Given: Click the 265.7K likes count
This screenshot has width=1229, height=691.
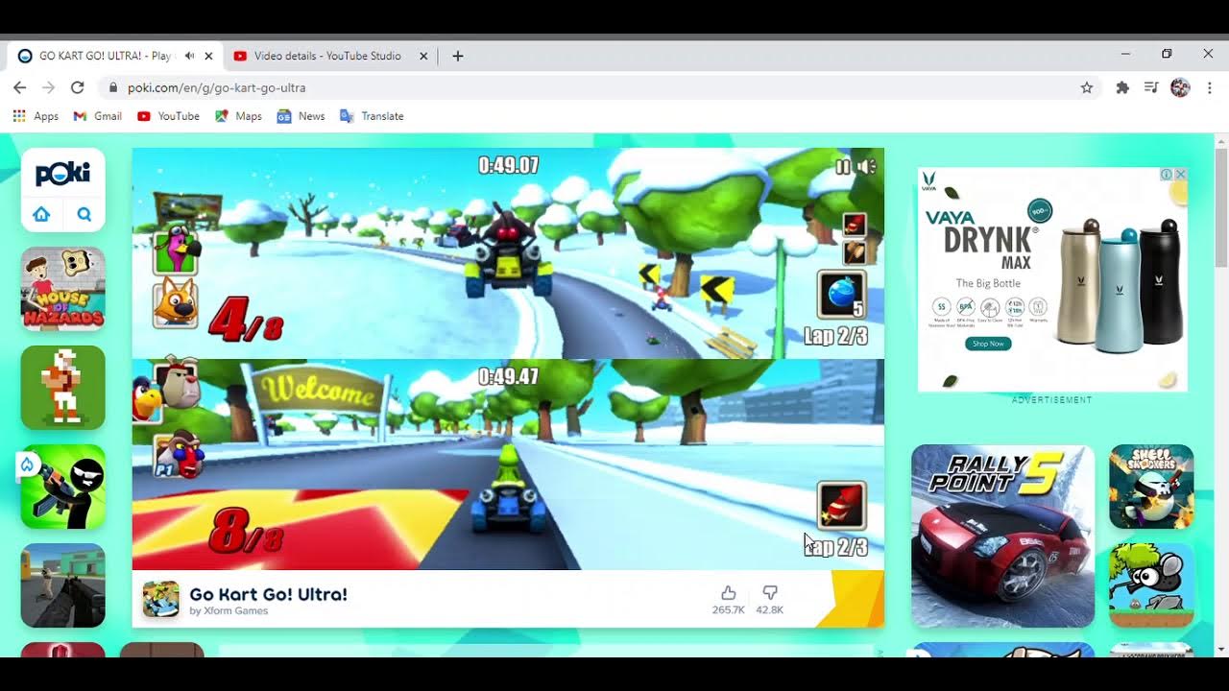Looking at the screenshot, I should click(x=728, y=610).
